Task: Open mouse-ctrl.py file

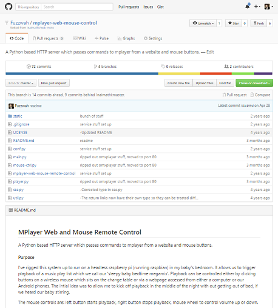Action: [25, 165]
